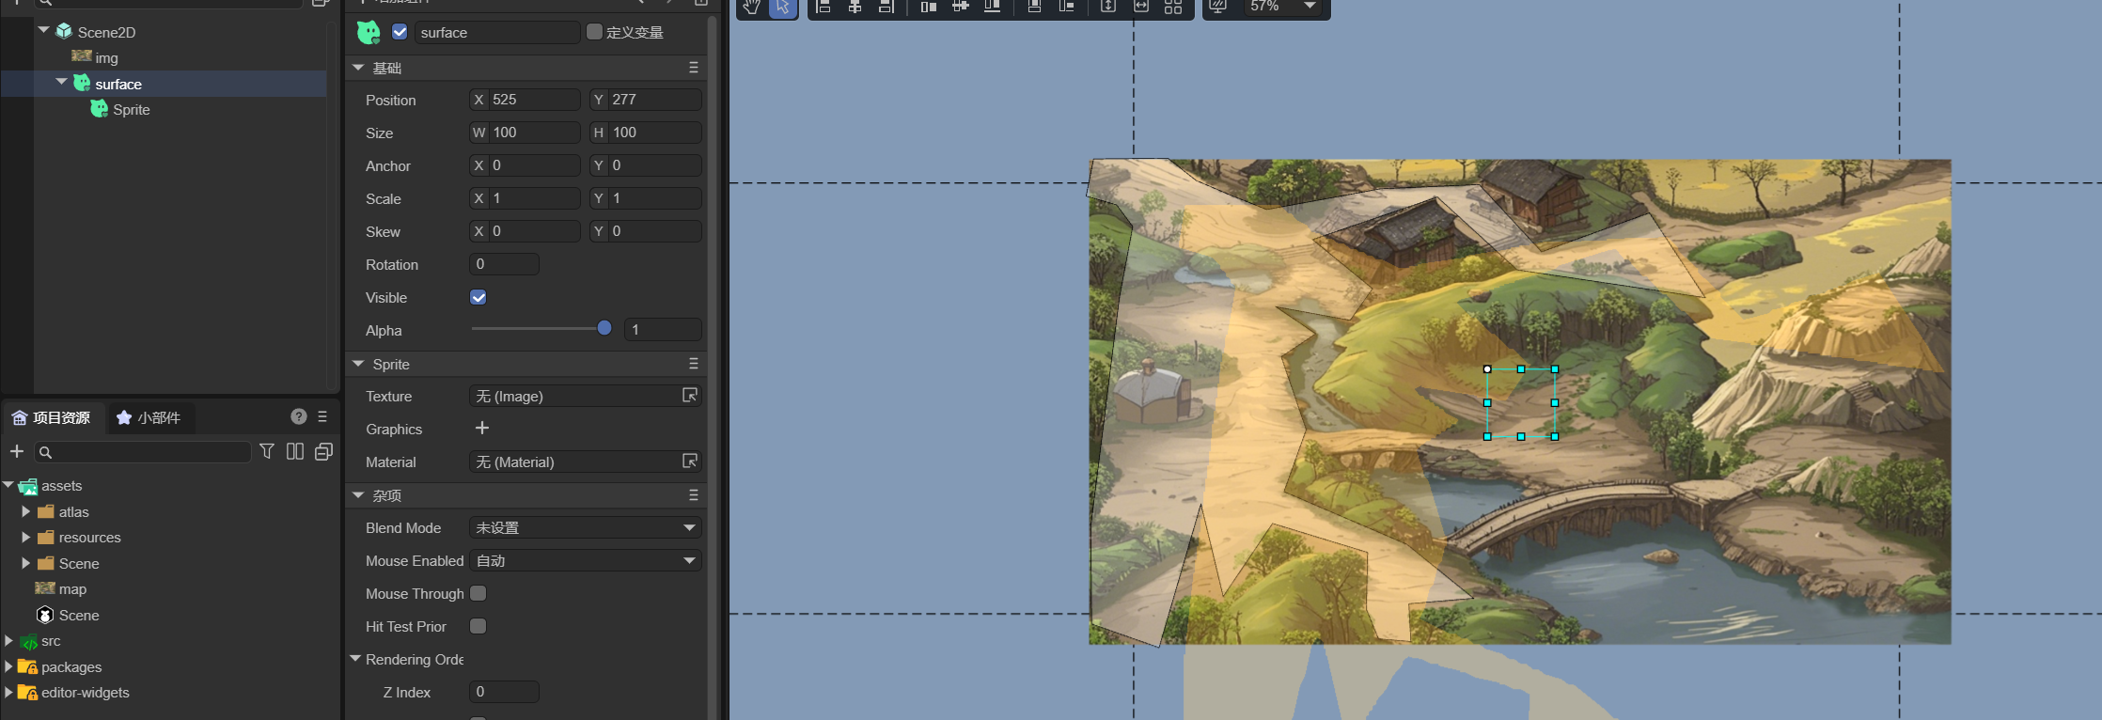Toggle the surface node active checkbox
This screenshot has width=2102, height=720.
tap(400, 32)
